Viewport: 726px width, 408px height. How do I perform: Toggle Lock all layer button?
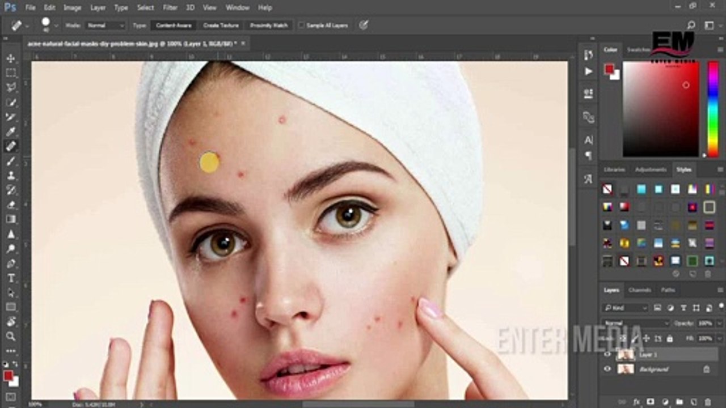[670, 338]
